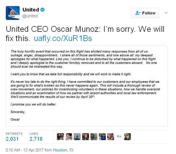Open the second liker's avatar thumbnail

click(69, 137)
